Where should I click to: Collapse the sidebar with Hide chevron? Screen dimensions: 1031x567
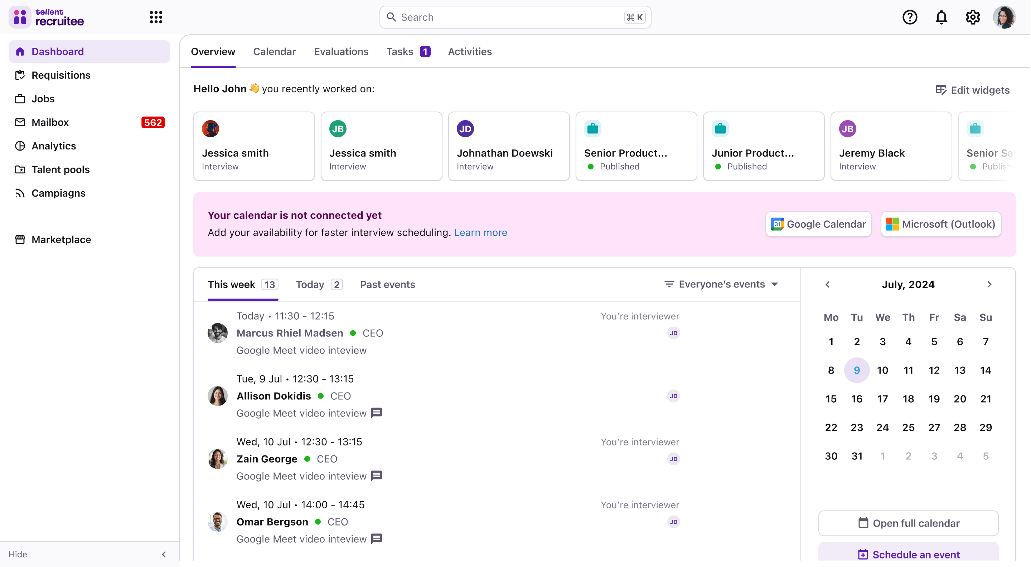tap(164, 554)
